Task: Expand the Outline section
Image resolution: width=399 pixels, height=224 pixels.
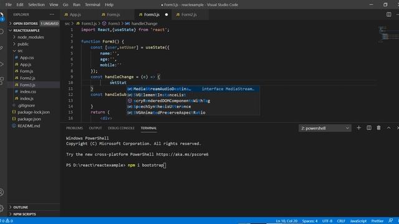Action: 34,207
